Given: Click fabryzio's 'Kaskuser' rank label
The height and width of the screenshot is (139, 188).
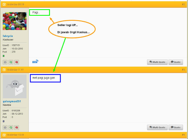Looking at the screenshot, I should pos(8,40).
